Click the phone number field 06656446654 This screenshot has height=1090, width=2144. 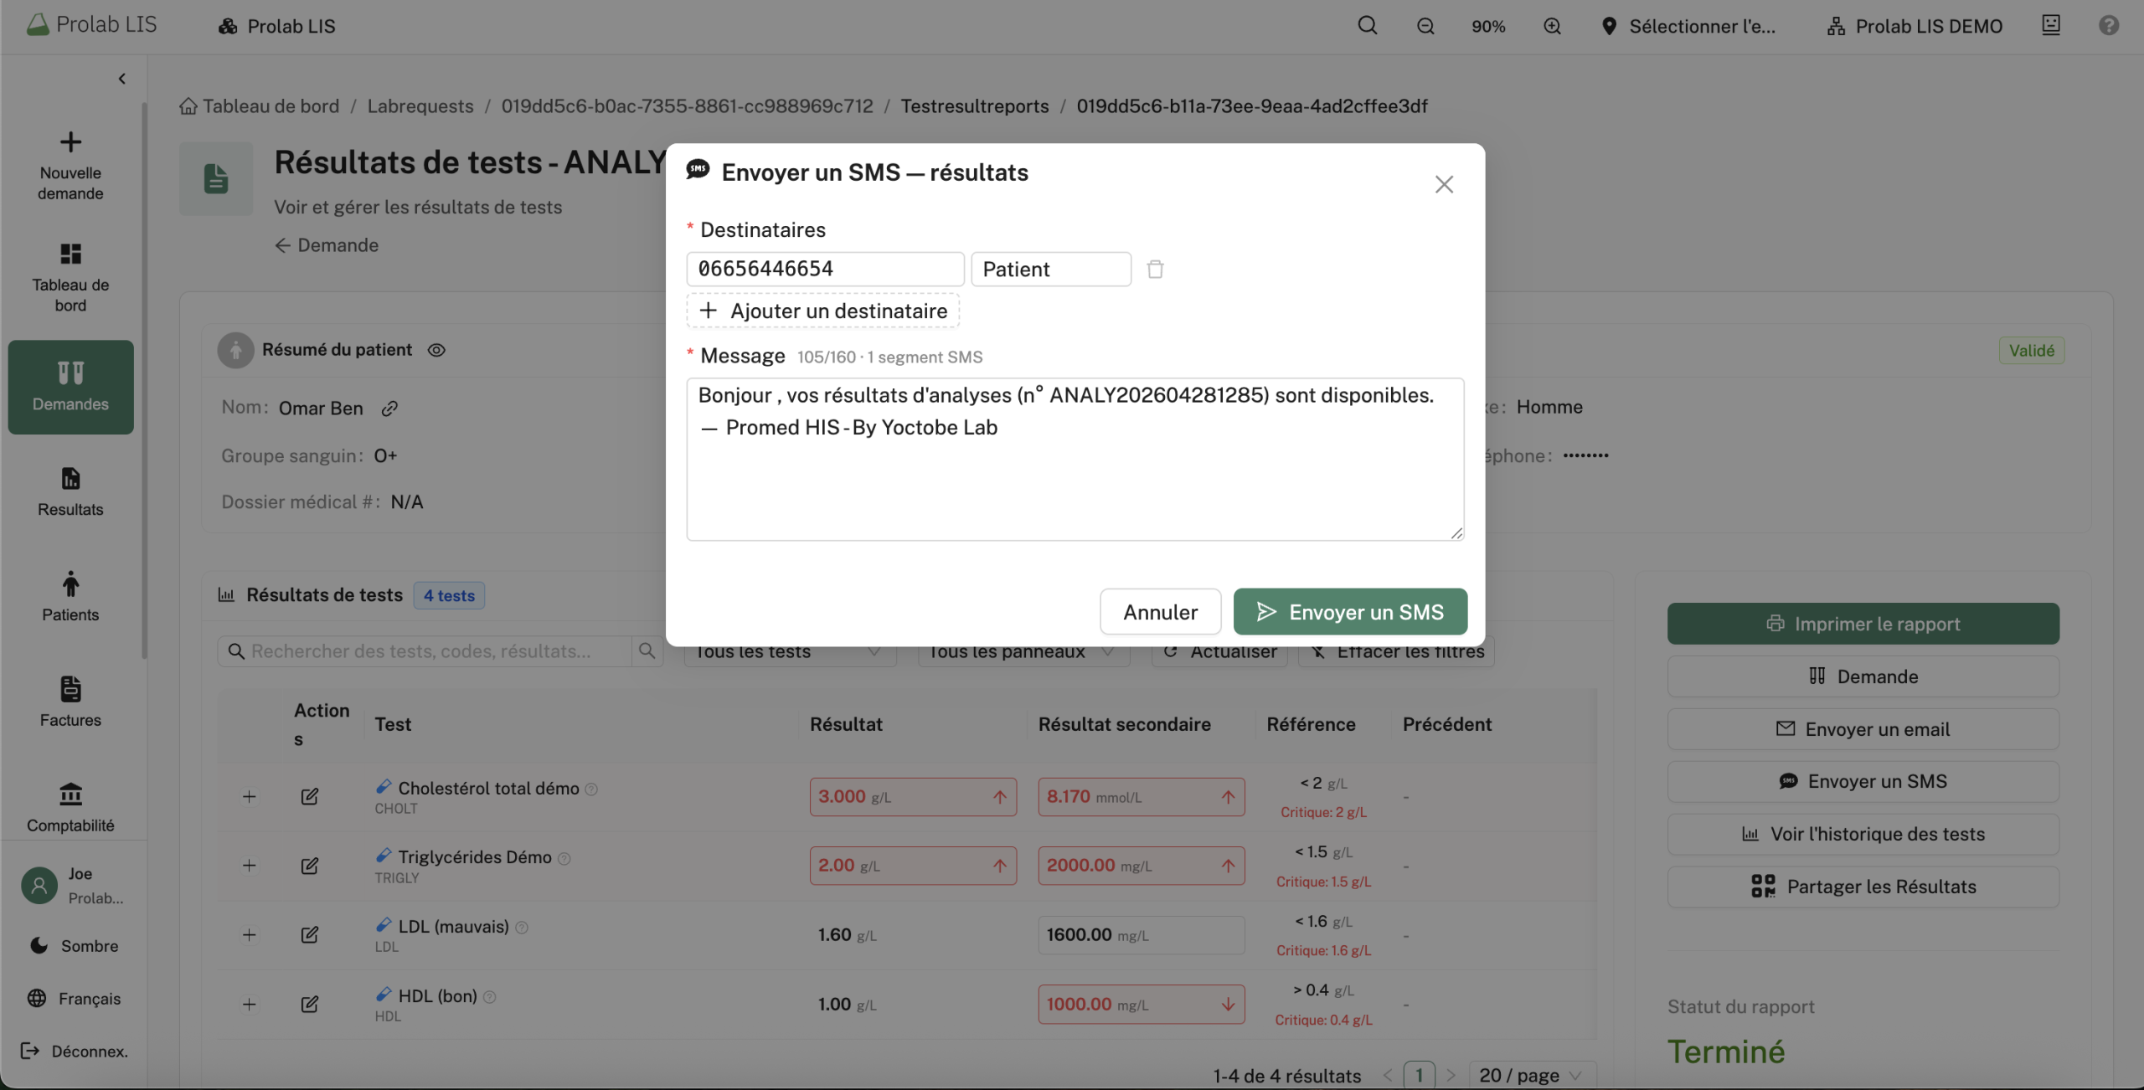[x=825, y=269]
